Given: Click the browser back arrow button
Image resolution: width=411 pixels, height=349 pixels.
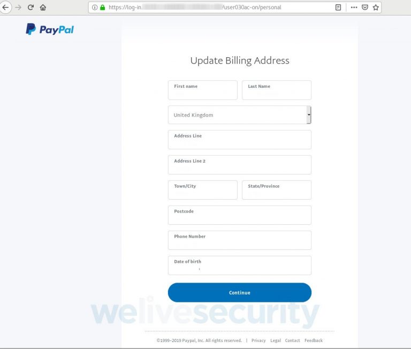Looking at the screenshot, I should (5, 7).
